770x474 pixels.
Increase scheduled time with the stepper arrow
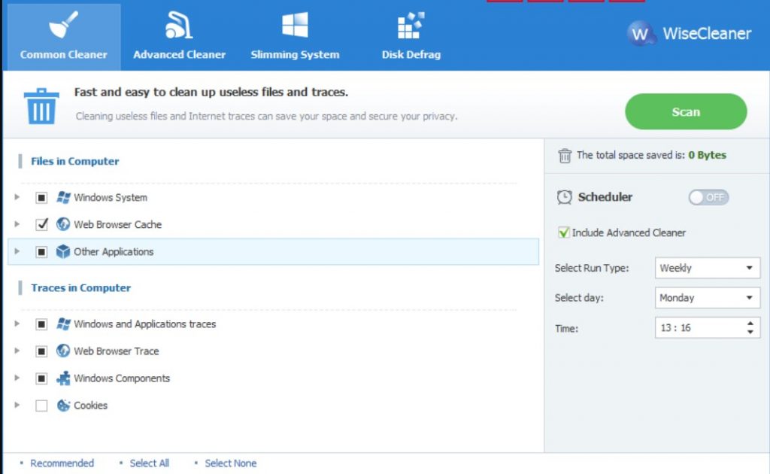coord(749,324)
